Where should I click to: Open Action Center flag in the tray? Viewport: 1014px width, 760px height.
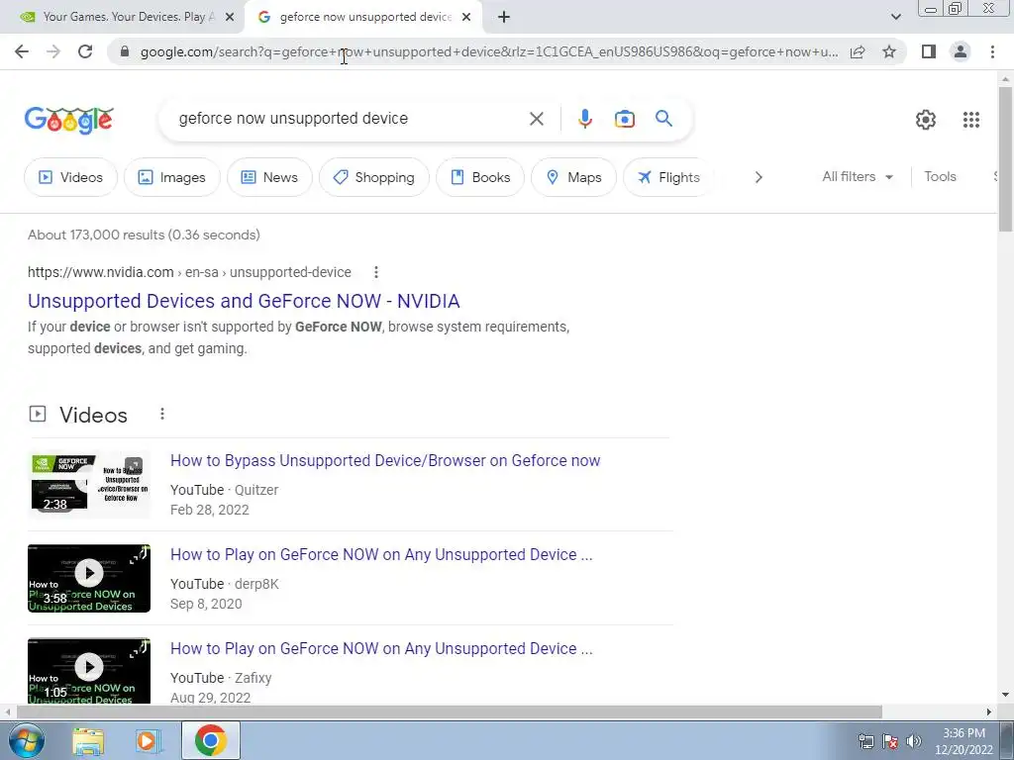coord(890,741)
